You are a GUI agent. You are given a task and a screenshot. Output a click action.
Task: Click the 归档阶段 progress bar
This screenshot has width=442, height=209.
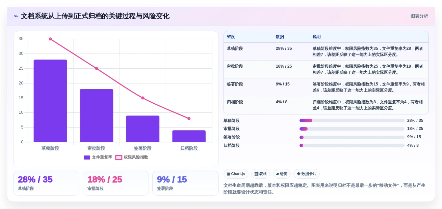[352, 145]
